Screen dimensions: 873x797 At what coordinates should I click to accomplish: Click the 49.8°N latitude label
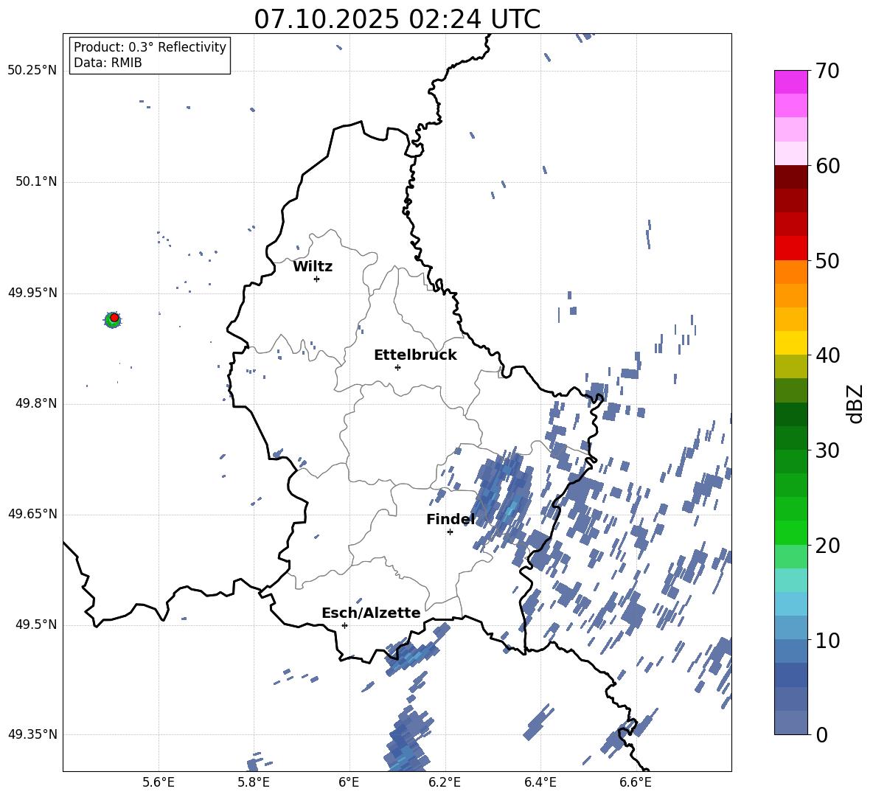point(36,403)
